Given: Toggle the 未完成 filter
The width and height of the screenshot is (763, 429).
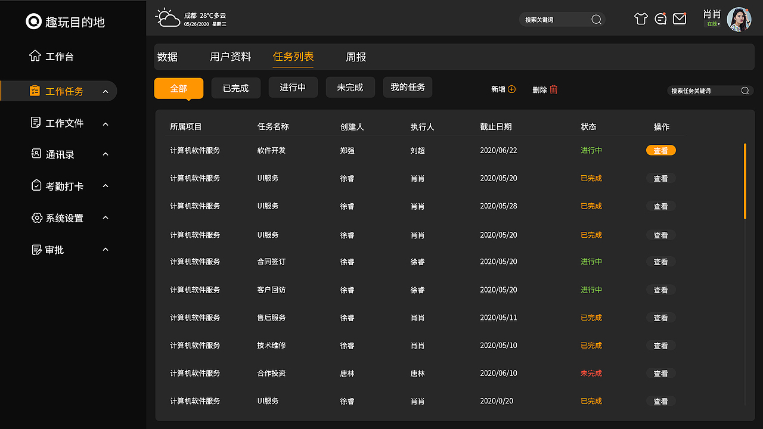Looking at the screenshot, I should click(350, 87).
